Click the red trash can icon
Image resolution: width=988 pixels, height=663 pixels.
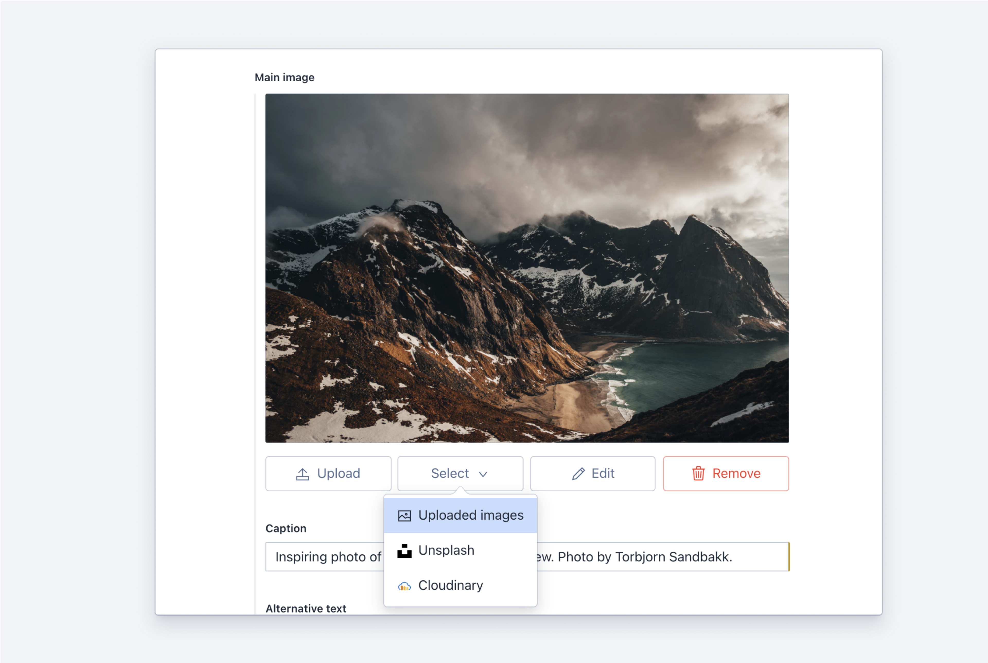698,474
